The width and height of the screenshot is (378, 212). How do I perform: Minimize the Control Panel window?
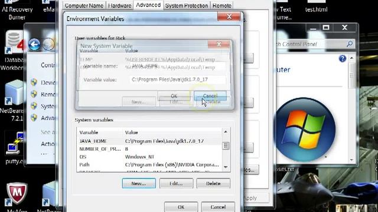point(313,28)
